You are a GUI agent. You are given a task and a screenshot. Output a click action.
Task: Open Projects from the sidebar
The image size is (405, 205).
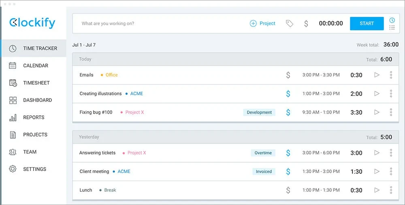33,135
